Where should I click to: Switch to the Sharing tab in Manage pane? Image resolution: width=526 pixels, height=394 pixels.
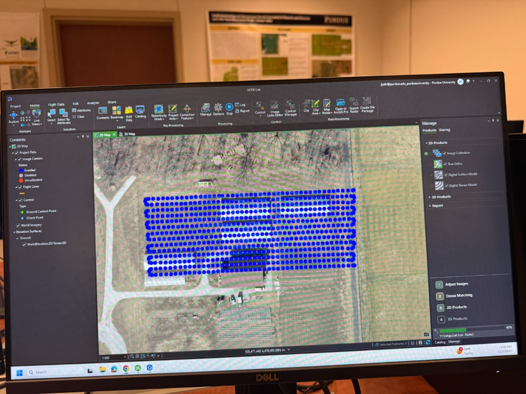point(445,130)
